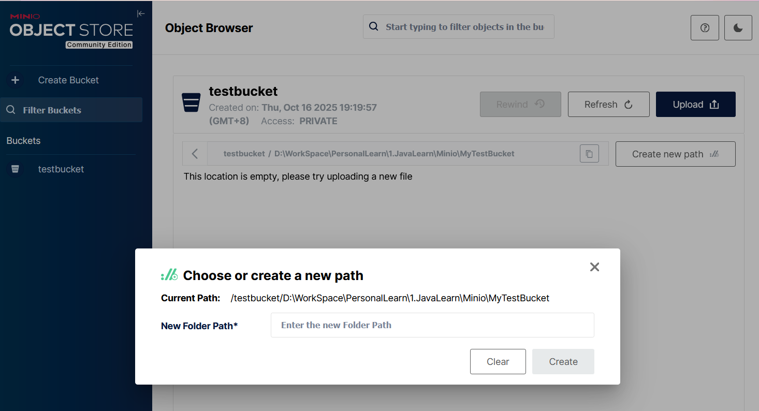
Task: Select testbucket in the Buckets list
Action: [61, 169]
